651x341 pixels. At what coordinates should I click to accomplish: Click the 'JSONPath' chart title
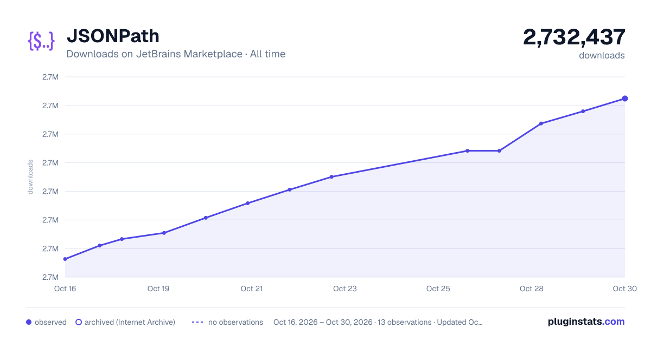[113, 36]
